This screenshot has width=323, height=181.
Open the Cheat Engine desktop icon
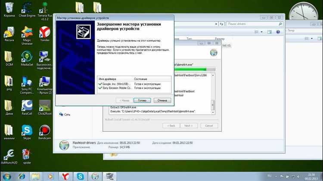pos(26,10)
